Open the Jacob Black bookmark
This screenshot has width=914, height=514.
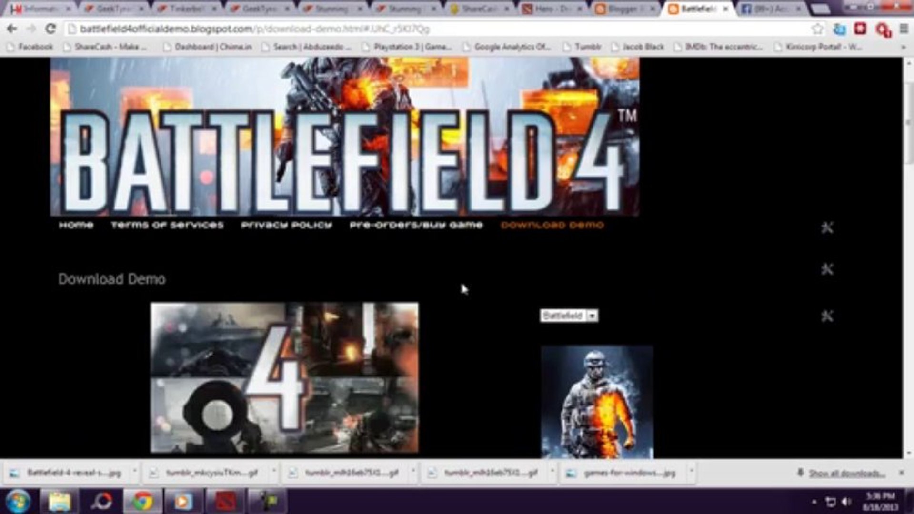[x=638, y=47]
